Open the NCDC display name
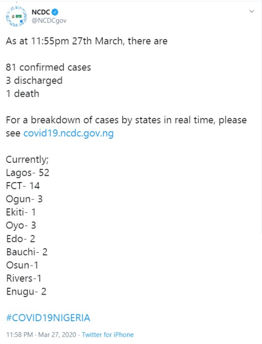This screenshot has width=262, height=344. tap(41, 12)
